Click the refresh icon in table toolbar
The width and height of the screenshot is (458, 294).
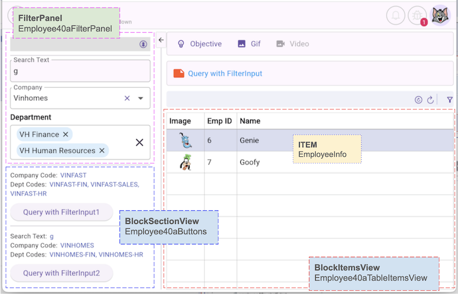coord(430,100)
